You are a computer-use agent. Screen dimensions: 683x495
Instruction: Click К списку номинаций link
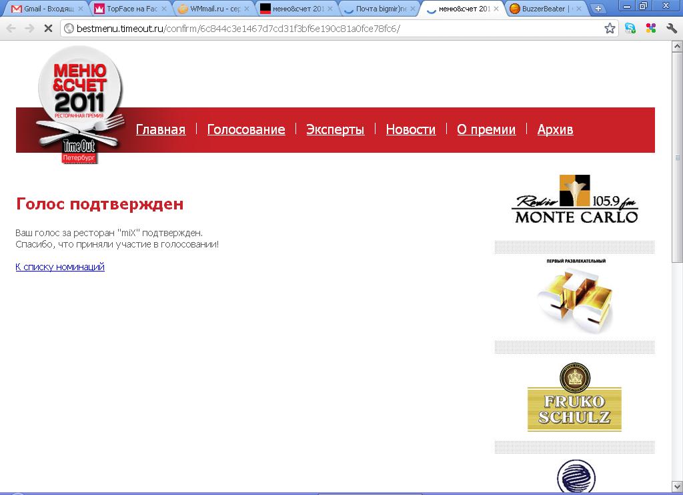[60, 267]
